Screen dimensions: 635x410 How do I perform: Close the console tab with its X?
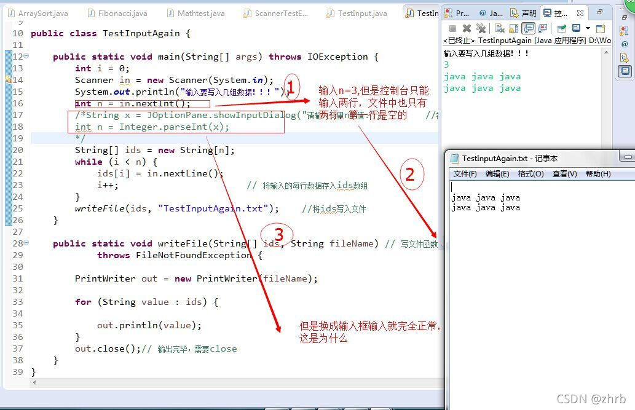(x=580, y=13)
